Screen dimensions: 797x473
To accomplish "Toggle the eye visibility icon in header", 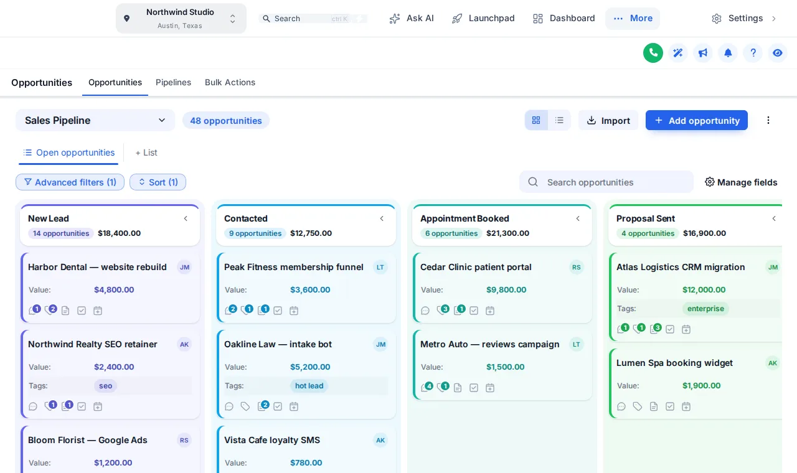I will coord(778,53).
